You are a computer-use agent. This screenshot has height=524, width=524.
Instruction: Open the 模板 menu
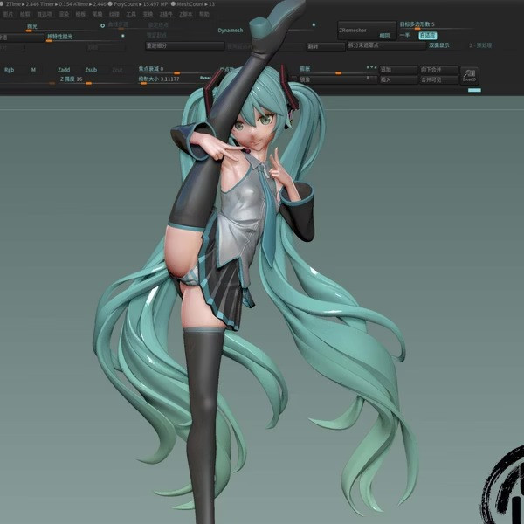click(x=80, y=14)
